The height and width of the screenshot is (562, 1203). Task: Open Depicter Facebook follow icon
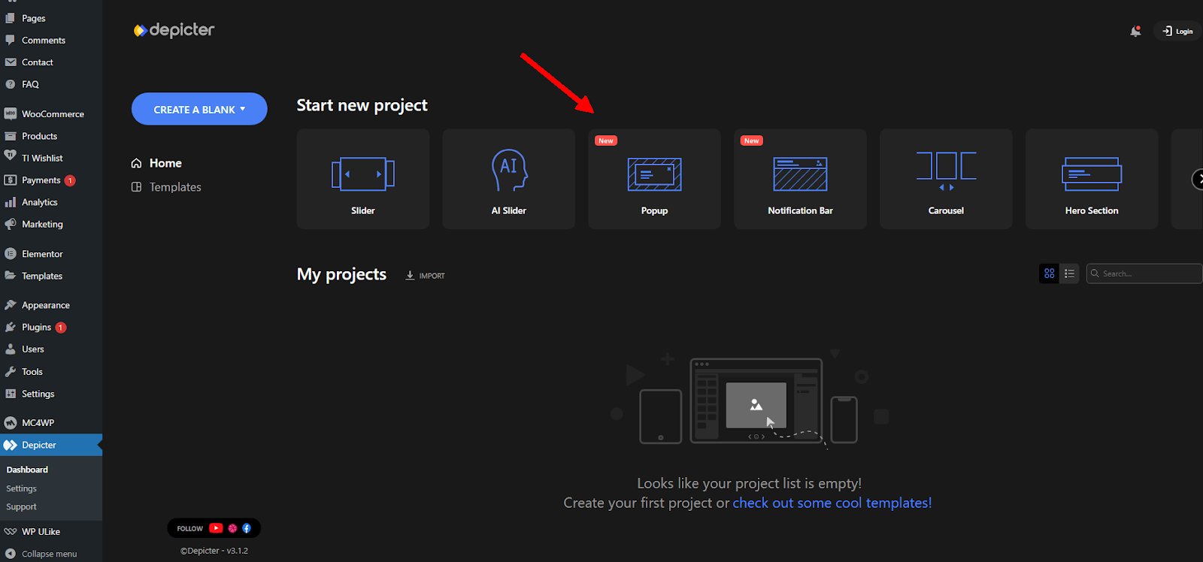pos(247,528)
